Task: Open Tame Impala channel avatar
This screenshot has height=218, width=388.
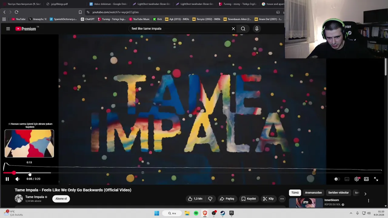Action: click(19, 199)
